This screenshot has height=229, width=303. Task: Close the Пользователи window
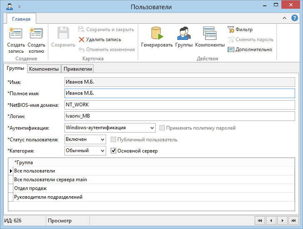tap(291, 5)
